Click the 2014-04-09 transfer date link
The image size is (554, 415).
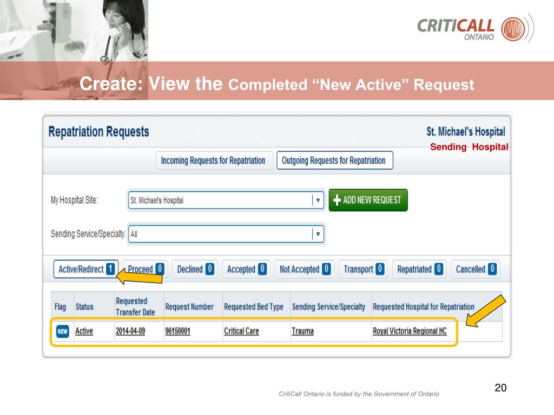coord(130,331)
